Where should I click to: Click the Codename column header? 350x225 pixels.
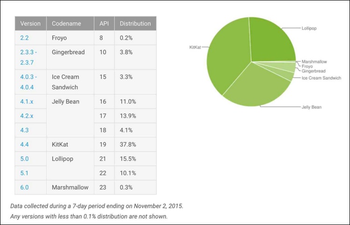click(70, 23)
